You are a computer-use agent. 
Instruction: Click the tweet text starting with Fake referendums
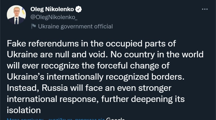point(105,77)
